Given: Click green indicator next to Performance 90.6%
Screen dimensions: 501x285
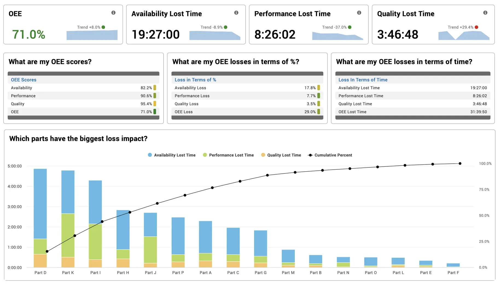Looking at the screenshot, I should 155,95.
